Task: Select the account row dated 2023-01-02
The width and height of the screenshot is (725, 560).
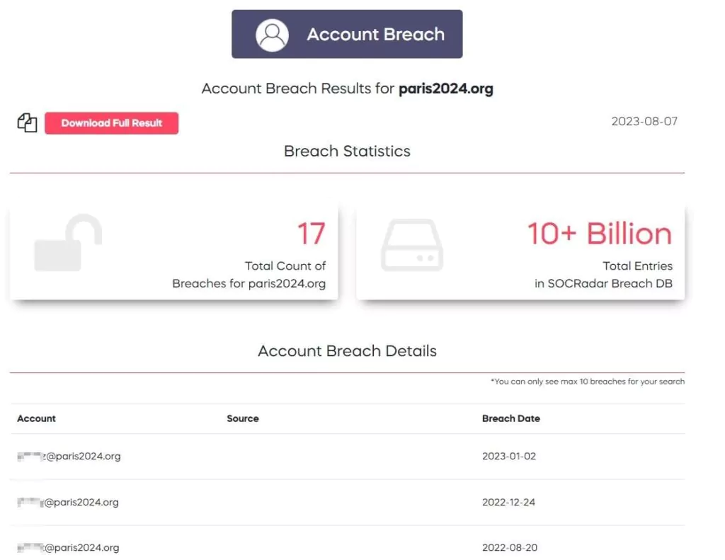Action: 347,457
